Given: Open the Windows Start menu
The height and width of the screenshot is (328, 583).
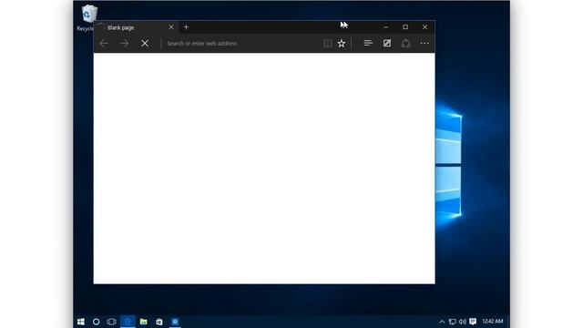Looking at the screenshot, I should click(x=81, y=322).
